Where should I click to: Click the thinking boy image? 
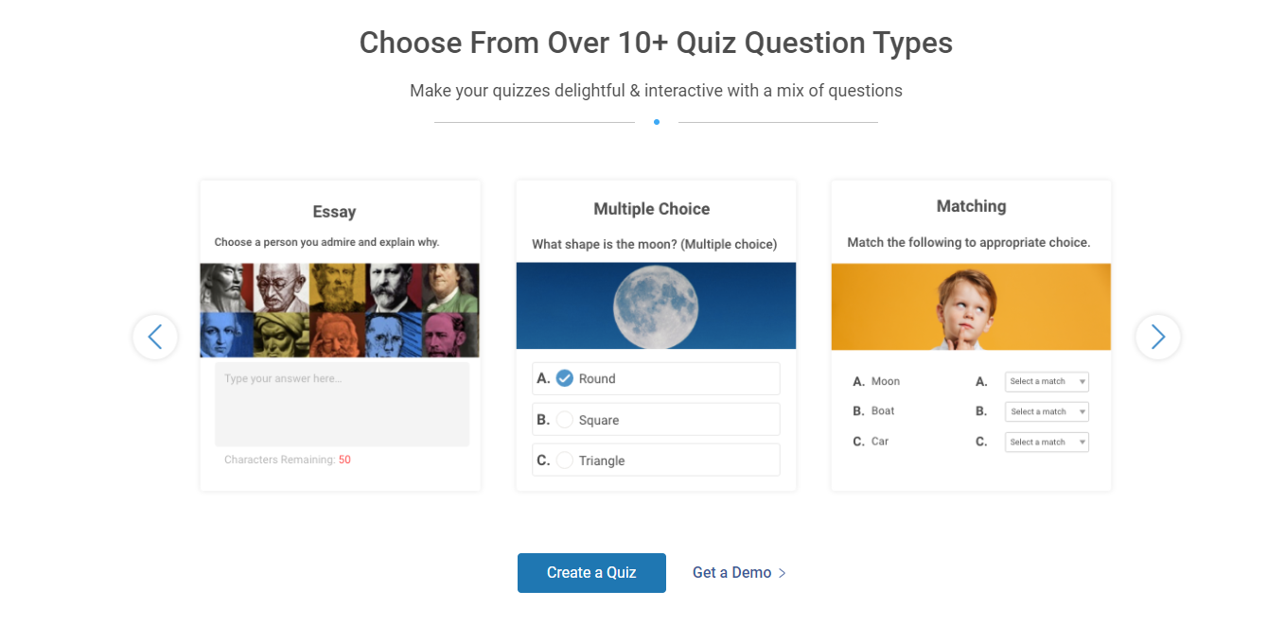click(971, 306)
